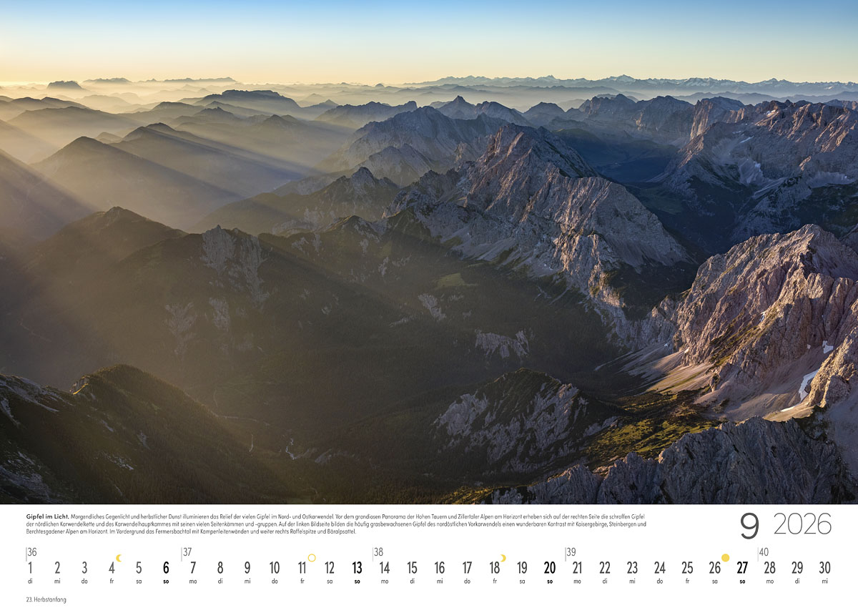This screenshot has height=613, width=858.
Task: Select Wednesday the 30th in the calendar
Action: [824, 568]
